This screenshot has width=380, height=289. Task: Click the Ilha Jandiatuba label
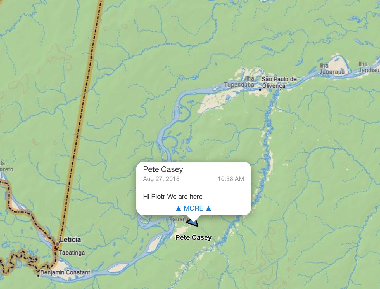pyautogui.click(x=369, y=67)
